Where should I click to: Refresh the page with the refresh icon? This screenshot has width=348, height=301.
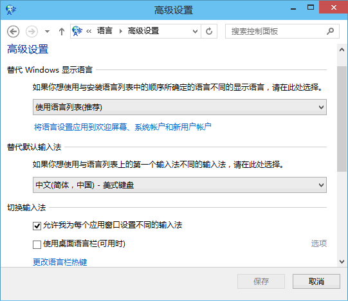pyautogui.click(x=209, y=32)
